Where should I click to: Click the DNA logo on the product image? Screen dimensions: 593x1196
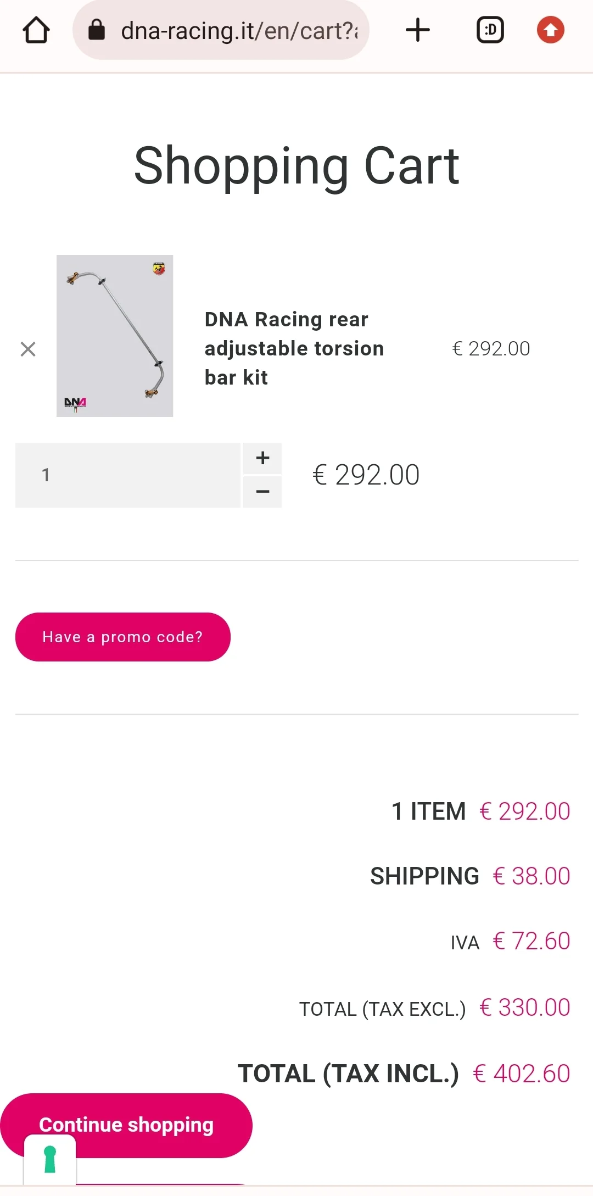(75, 404)
